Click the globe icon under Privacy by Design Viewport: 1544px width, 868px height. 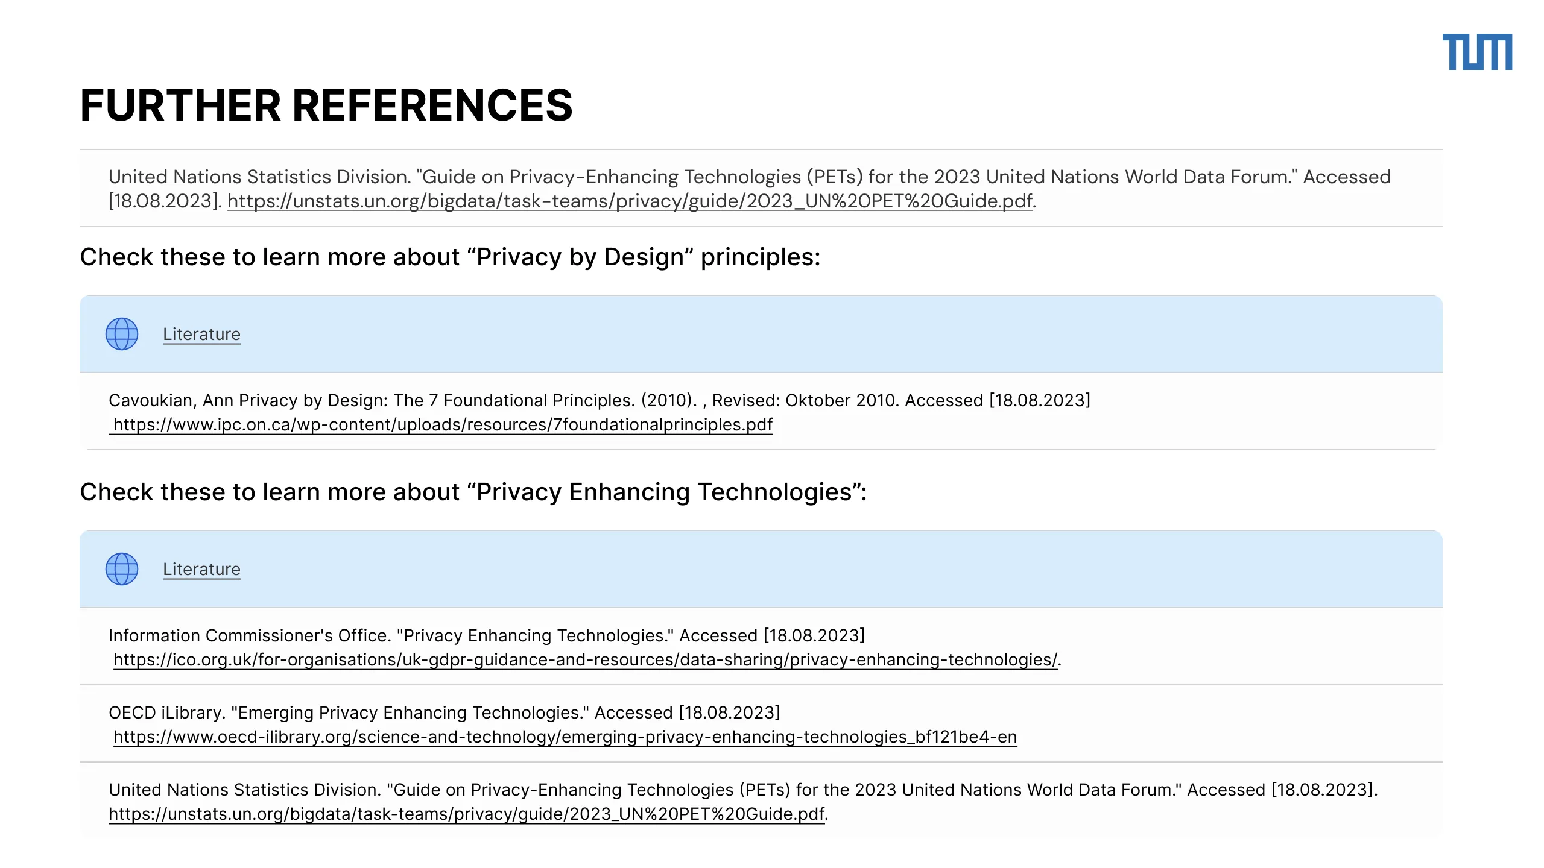122,334
